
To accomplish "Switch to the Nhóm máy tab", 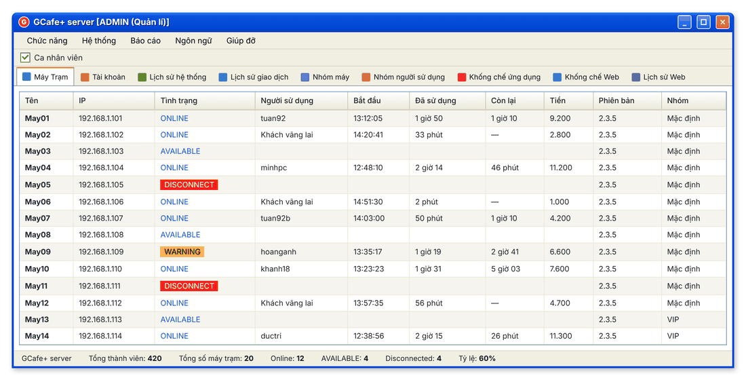I will click(326, 77).
